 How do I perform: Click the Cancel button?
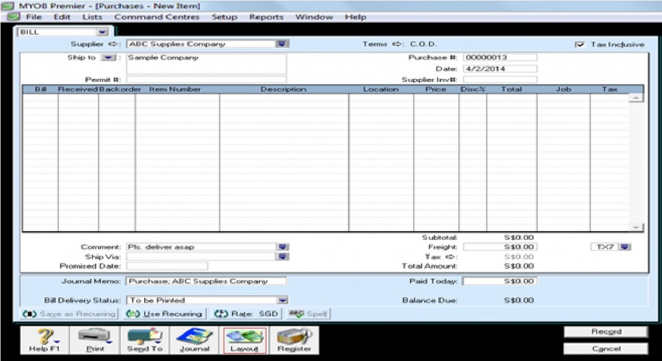(606, 349)
